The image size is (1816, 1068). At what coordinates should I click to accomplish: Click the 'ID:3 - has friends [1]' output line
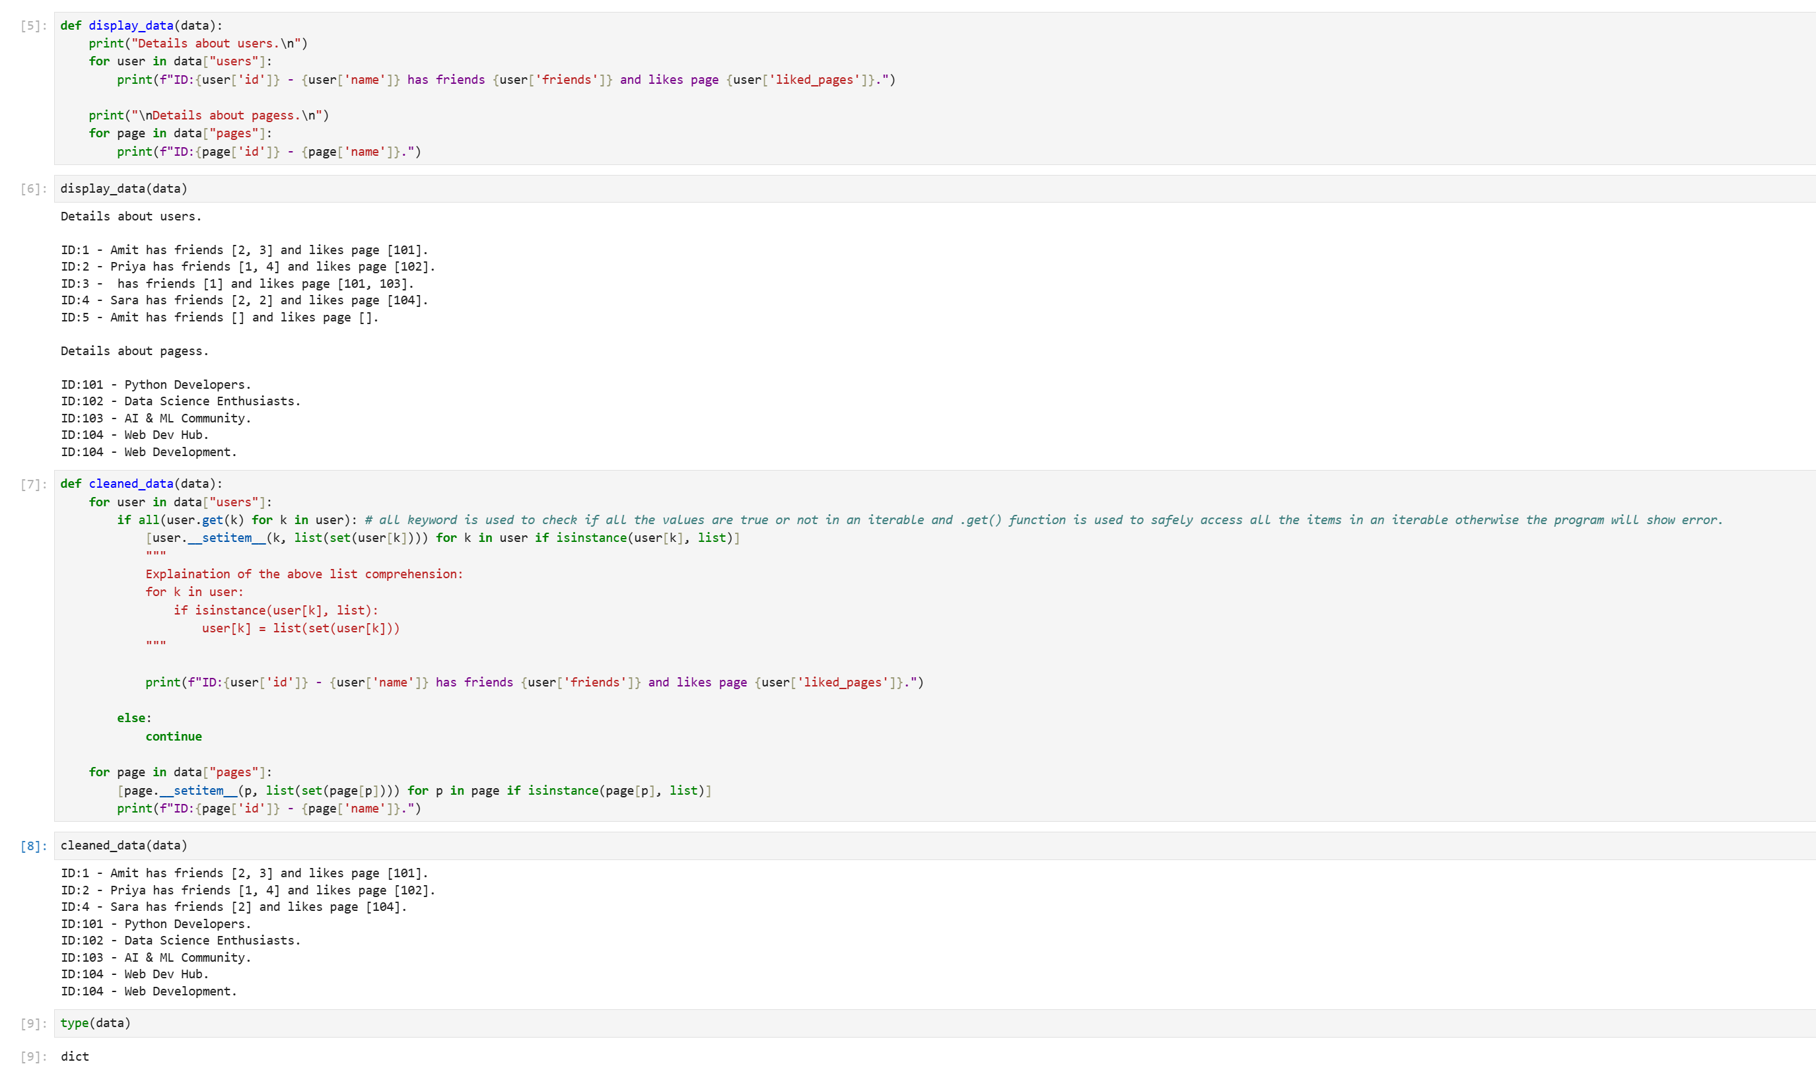(x=237, y=284)
